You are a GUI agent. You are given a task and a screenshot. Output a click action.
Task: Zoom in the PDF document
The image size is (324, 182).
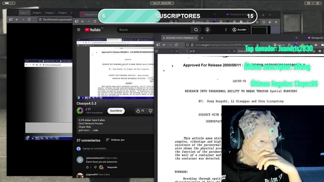coord(234,51)
